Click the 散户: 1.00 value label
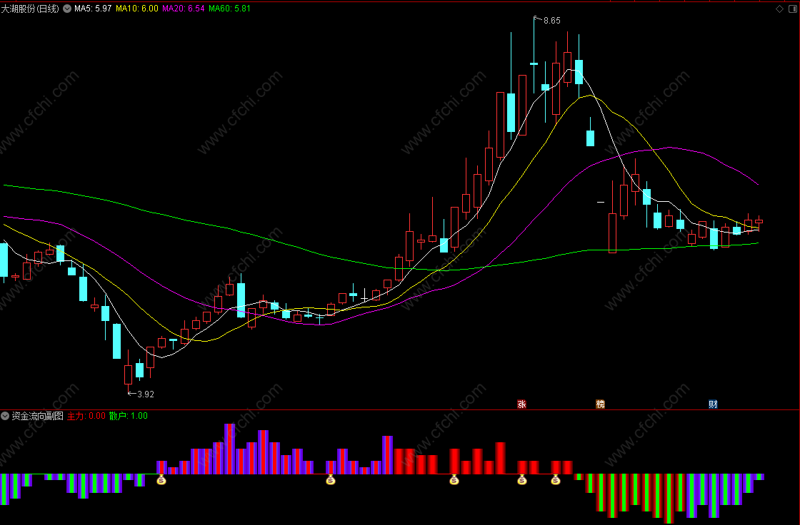 (129, 416)
